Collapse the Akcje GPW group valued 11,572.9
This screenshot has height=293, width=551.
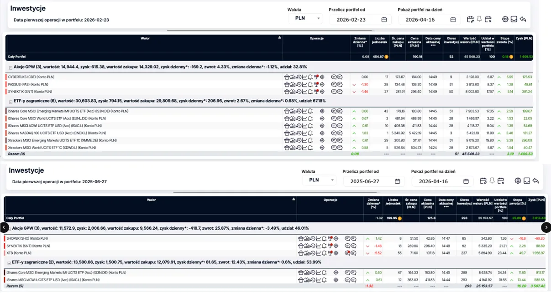coord(9,228)
